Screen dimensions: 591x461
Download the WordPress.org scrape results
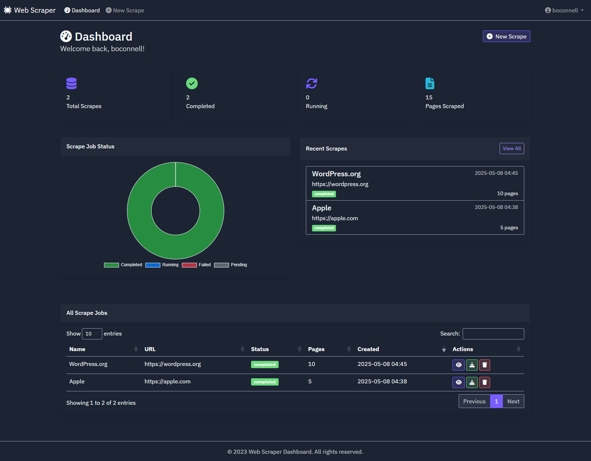tap(472, 365)
